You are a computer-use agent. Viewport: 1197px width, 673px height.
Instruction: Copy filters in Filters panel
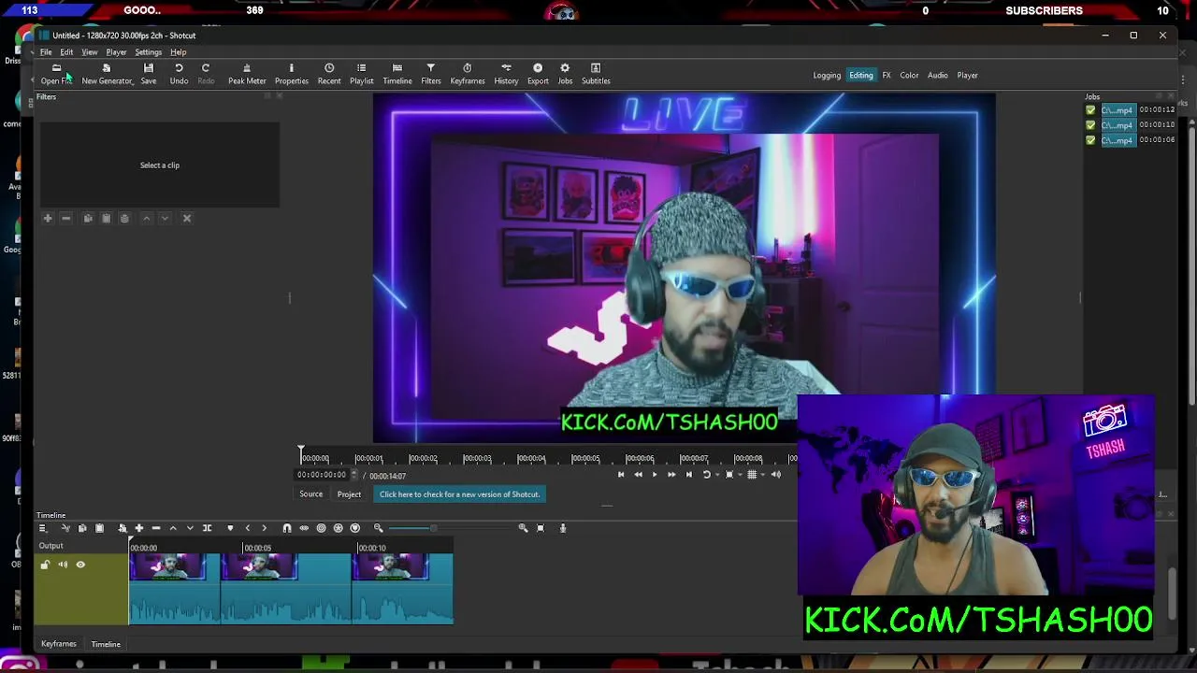click(88, 218)
